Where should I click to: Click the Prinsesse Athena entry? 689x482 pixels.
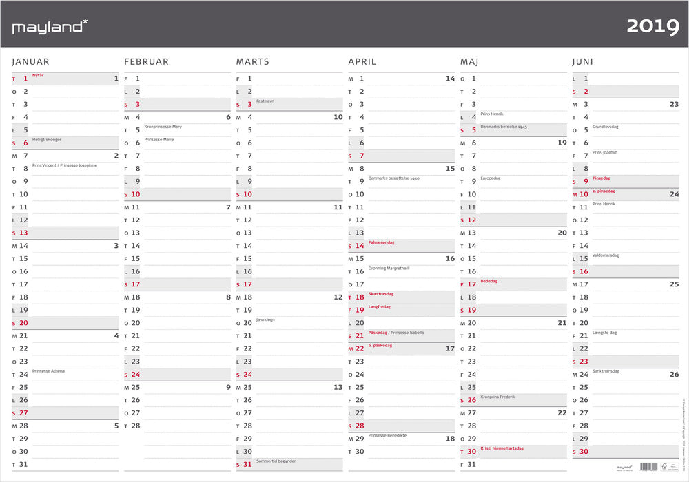click(48, 371)
